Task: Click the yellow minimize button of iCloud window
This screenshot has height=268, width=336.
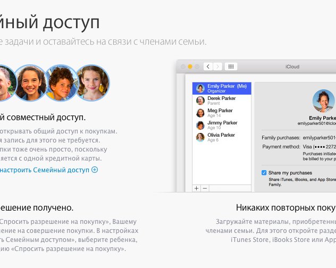Action: pos(190,66)
